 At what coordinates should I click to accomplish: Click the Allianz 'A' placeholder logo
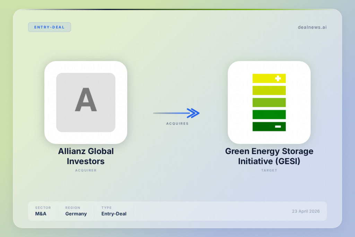tap(86, 102)
